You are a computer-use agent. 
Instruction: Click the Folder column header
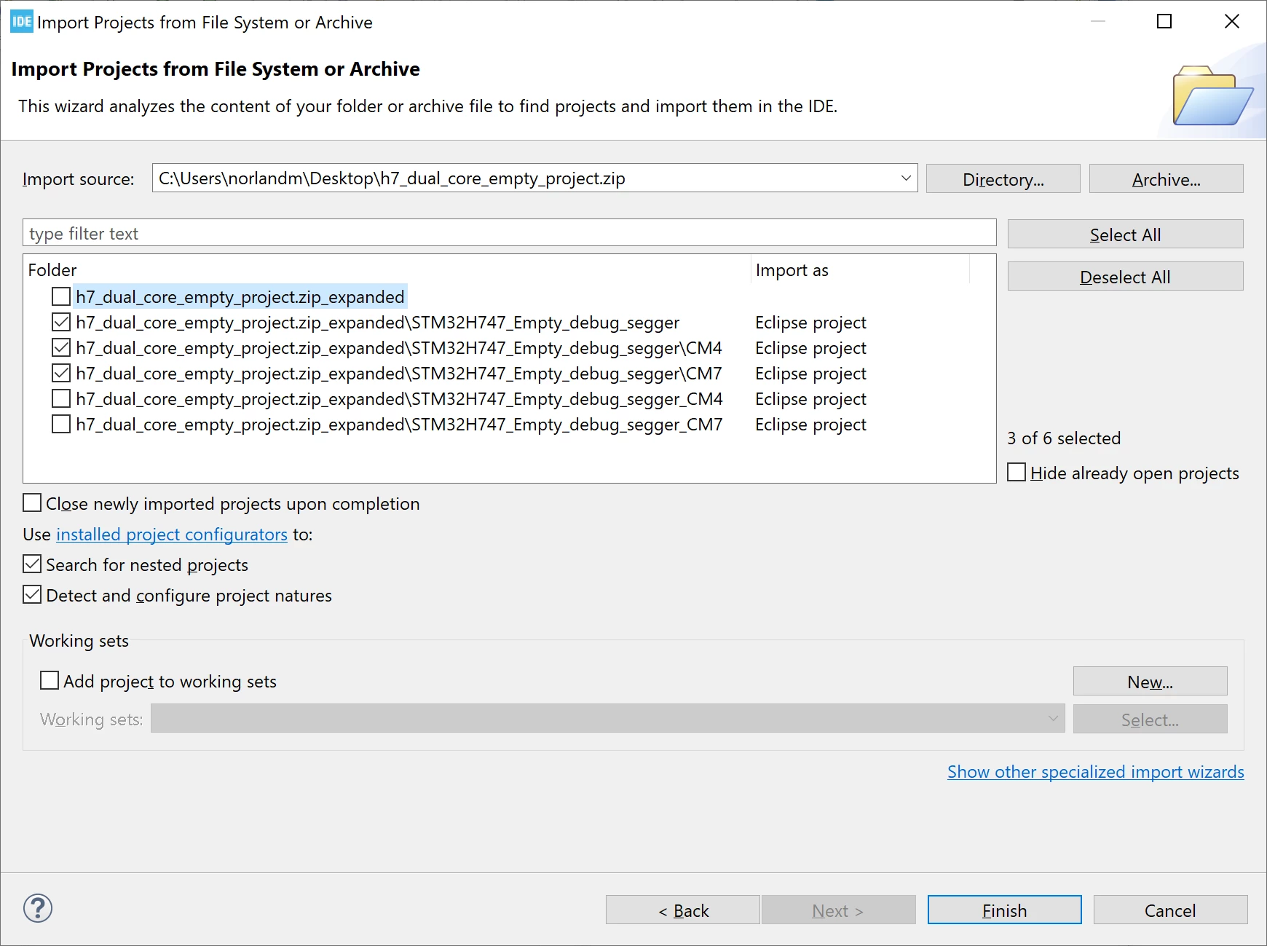pyautogui.click(x=387, y=270)
